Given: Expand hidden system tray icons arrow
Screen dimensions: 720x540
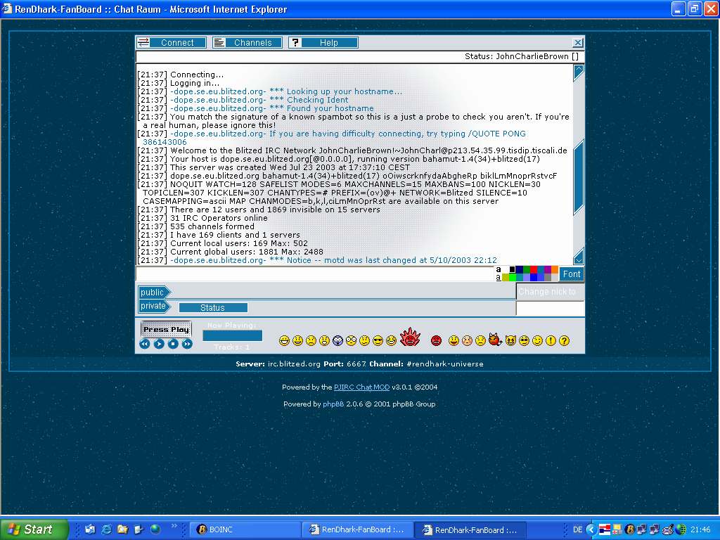Looking at the screenshot, I should point(591,529).
